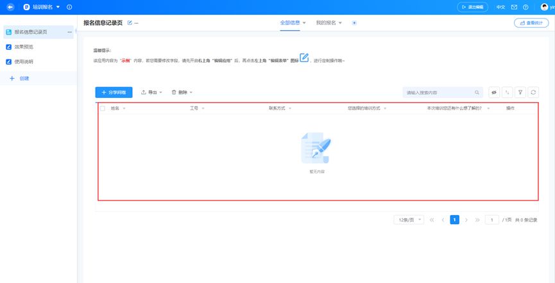555x283 pixels.
Task: Click the back arrow icon in top bar
Action: click(11, 7)
